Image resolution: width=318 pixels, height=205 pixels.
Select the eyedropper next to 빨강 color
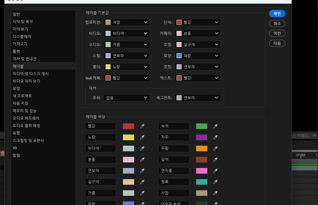pyautogui.click(x=142, y=126)
